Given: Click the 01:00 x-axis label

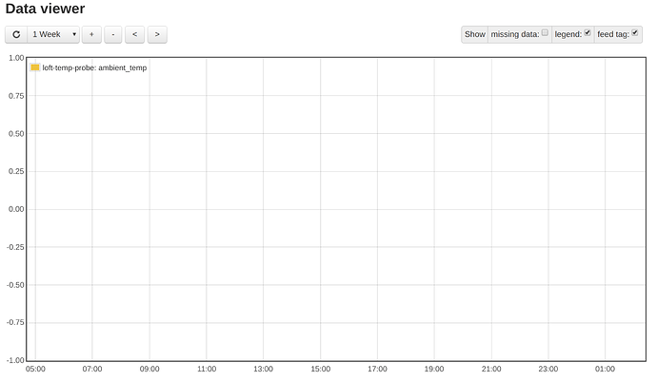Looking at the screenshot, I should [605, 369].
